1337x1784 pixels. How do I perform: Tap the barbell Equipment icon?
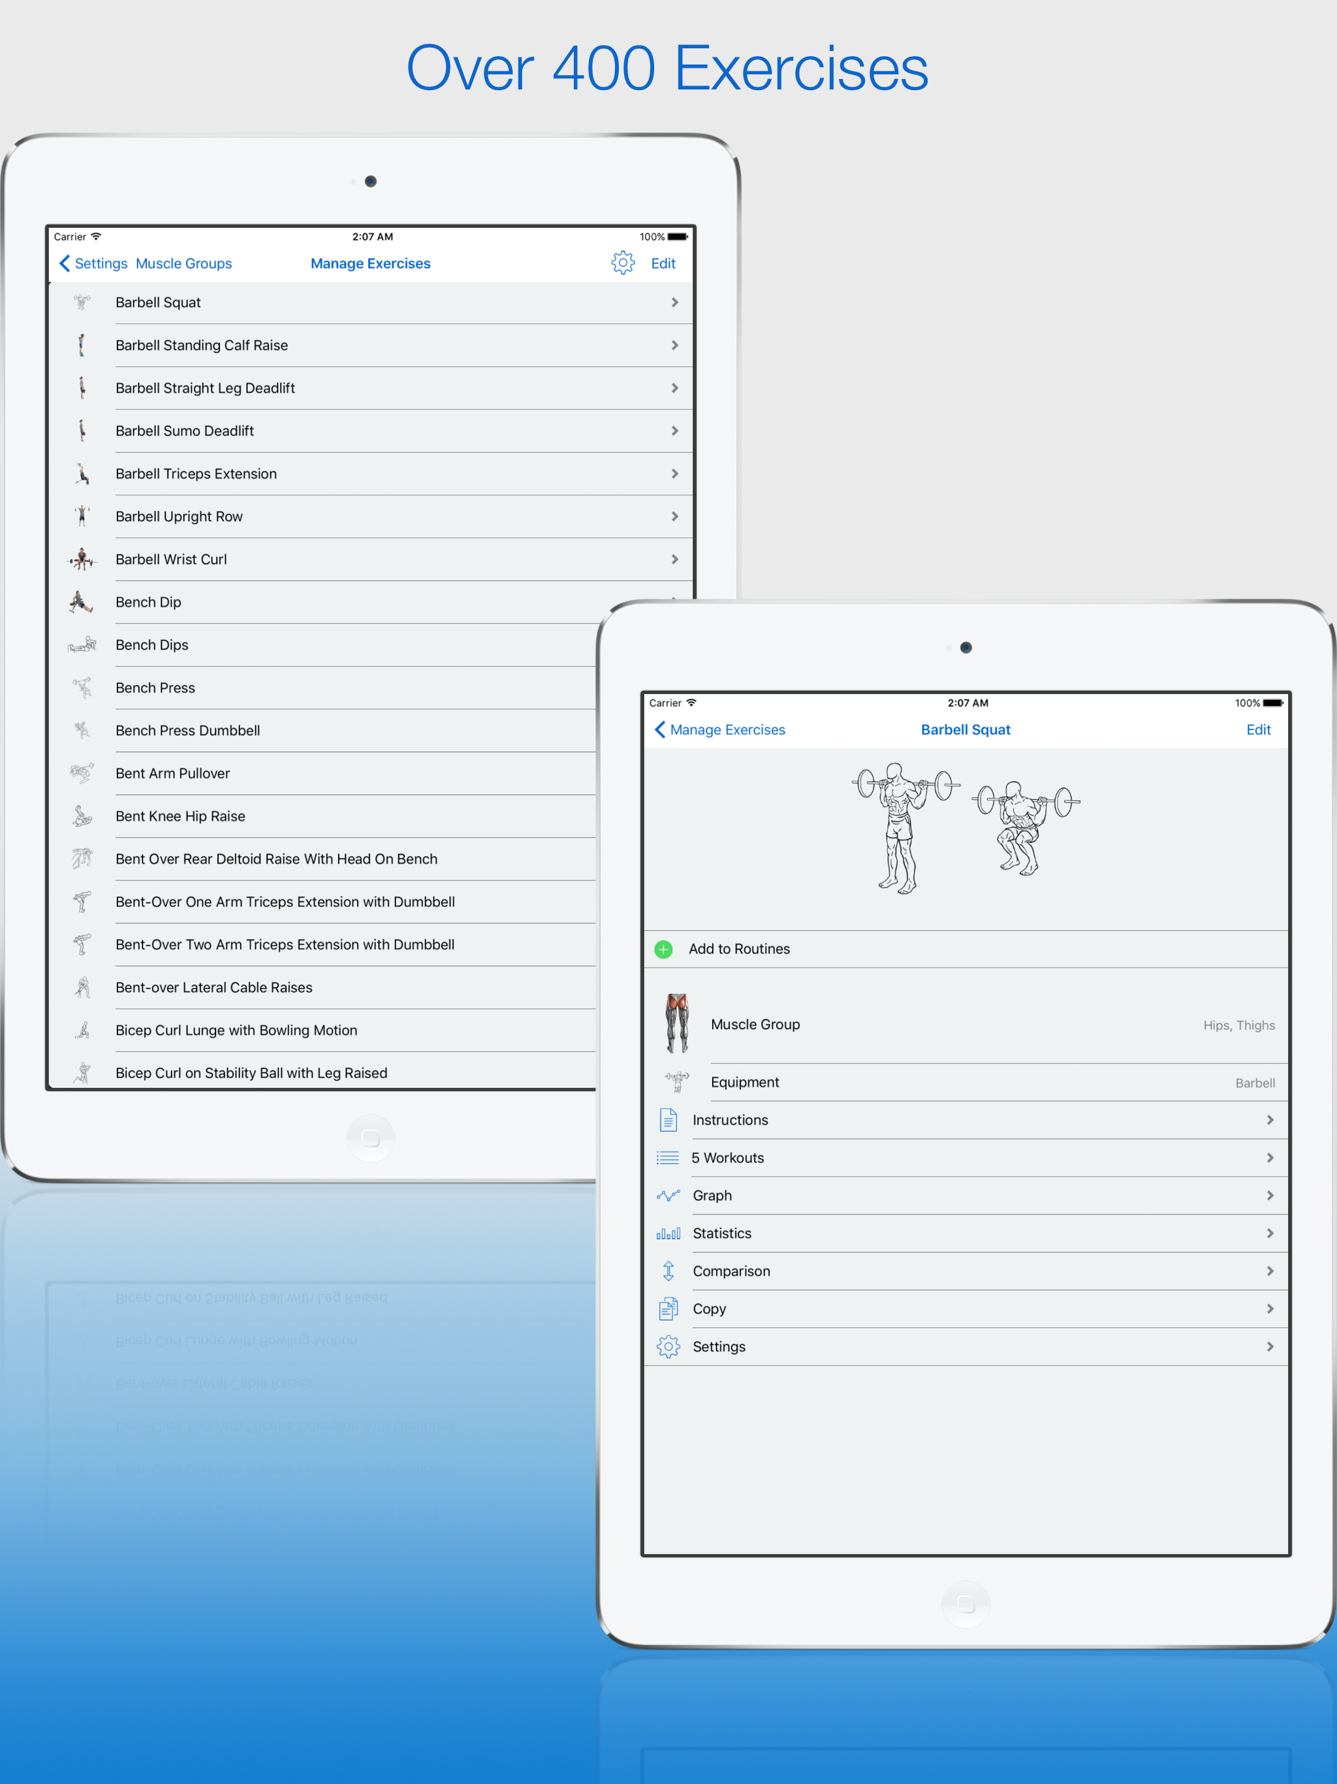click(676, 1081)
